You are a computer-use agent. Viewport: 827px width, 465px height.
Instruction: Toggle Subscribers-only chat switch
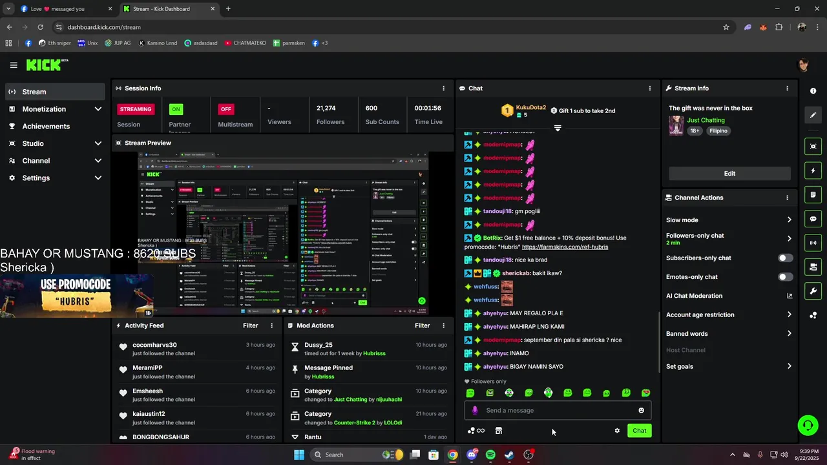click(x=785, y=258)
